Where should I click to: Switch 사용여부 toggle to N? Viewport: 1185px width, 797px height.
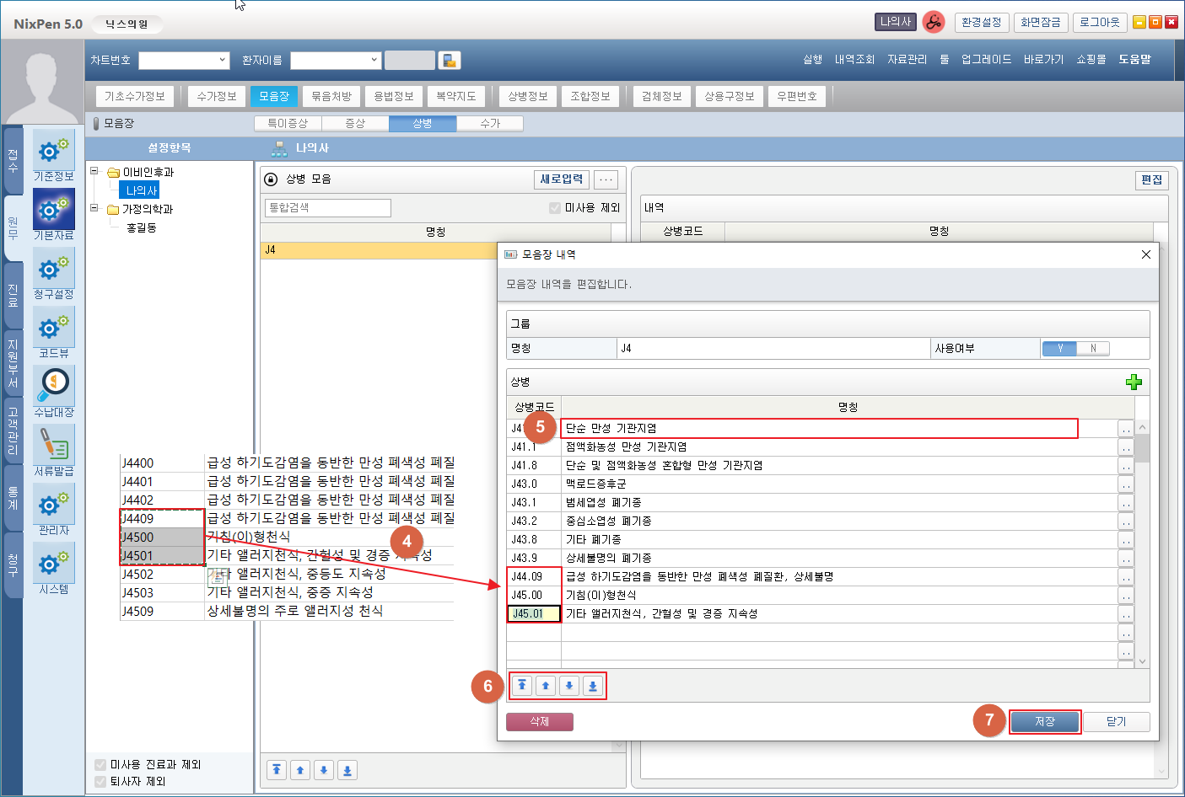point(1093,349)
